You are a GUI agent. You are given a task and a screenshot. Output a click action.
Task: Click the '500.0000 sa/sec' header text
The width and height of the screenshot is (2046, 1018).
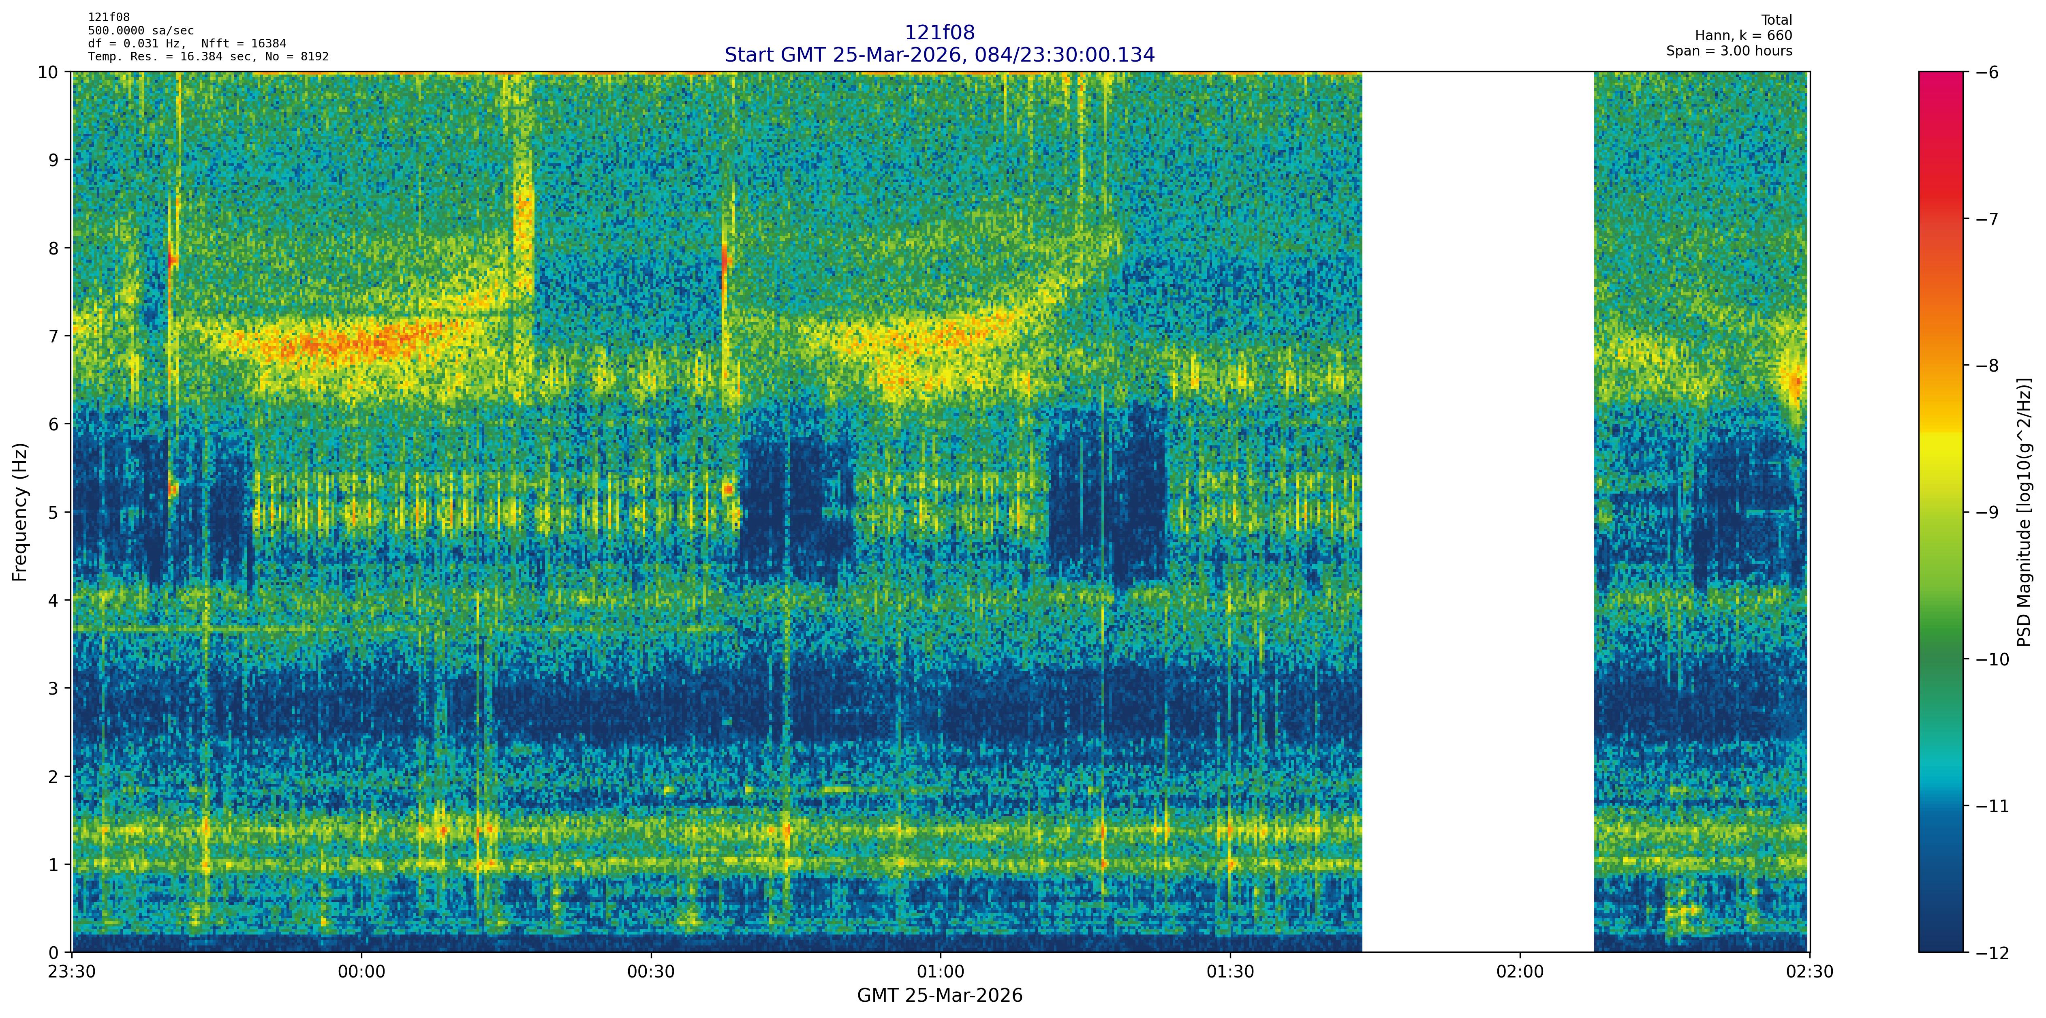(141, 31)
